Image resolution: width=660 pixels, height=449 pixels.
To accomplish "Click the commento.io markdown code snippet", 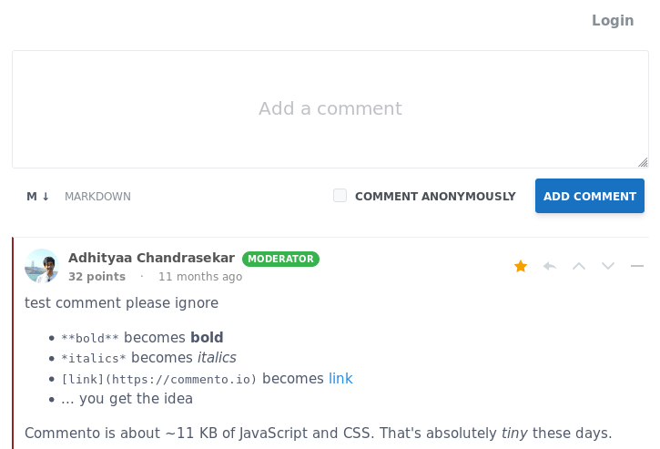I will click(159, 379).
